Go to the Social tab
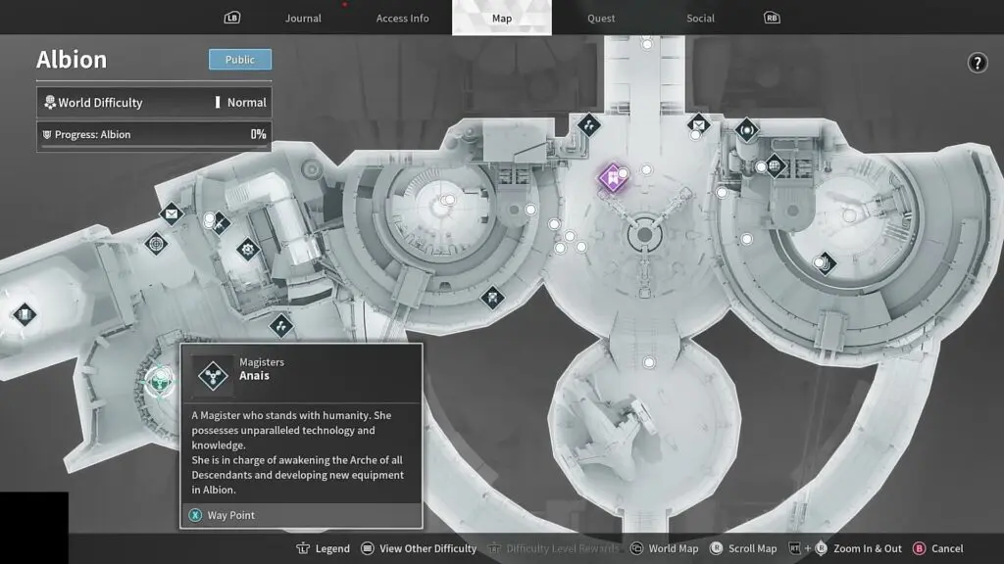Screen dimensions: 1004x564 tap(700, 19)
